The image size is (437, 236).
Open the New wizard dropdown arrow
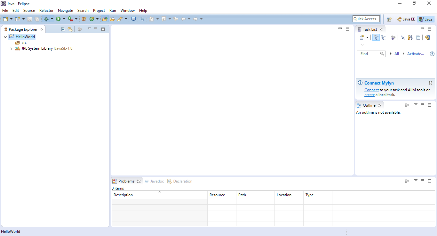pyautogui.click(x=11, y=19)
